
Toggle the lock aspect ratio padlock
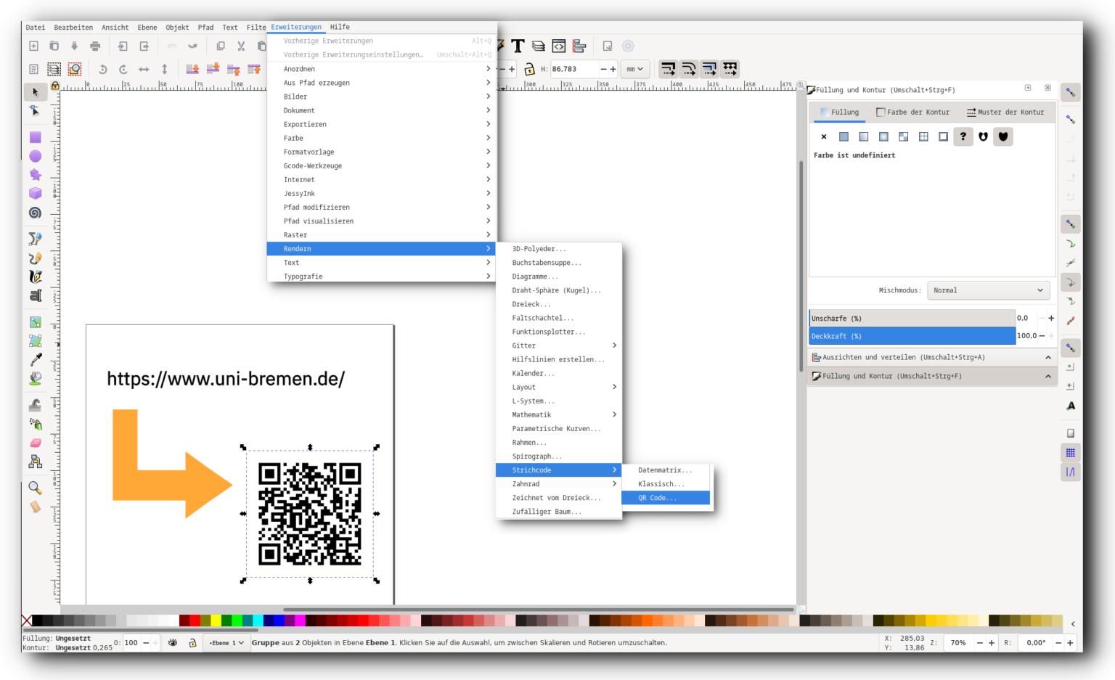[x=529, y=69]
